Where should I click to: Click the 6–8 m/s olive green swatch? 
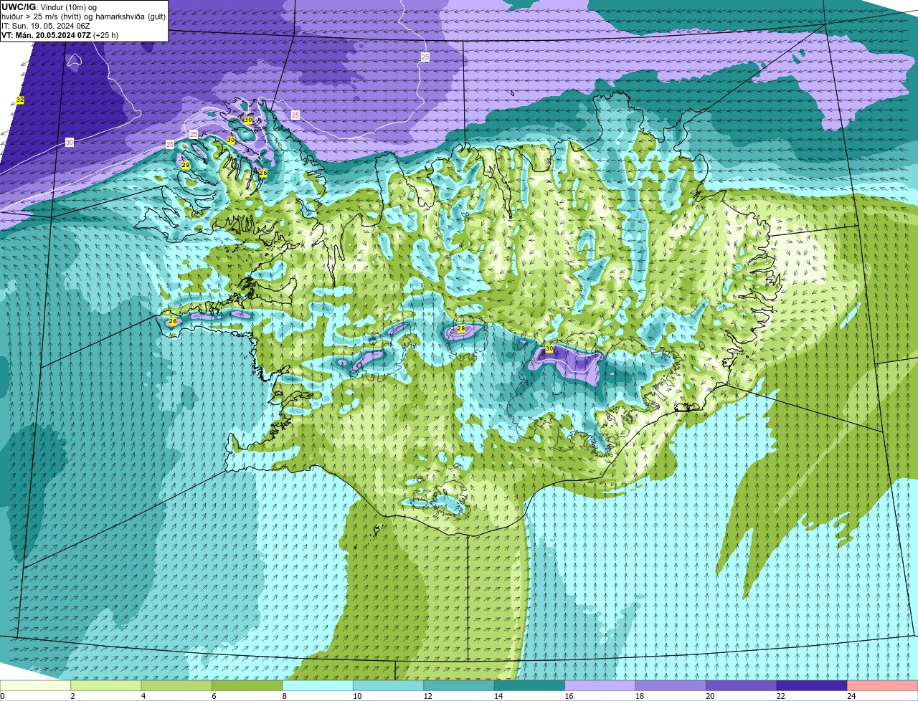[247, 685]
